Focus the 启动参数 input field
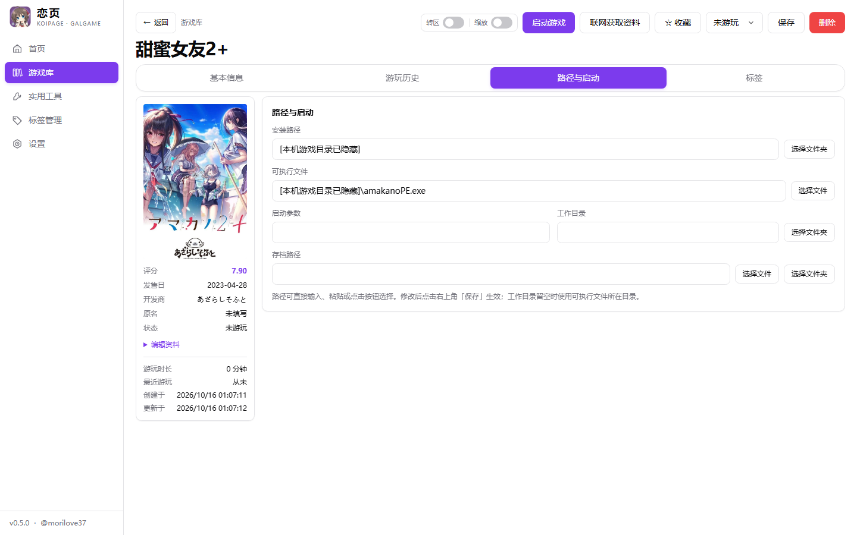Screen dimensions: 857x535 411,232
